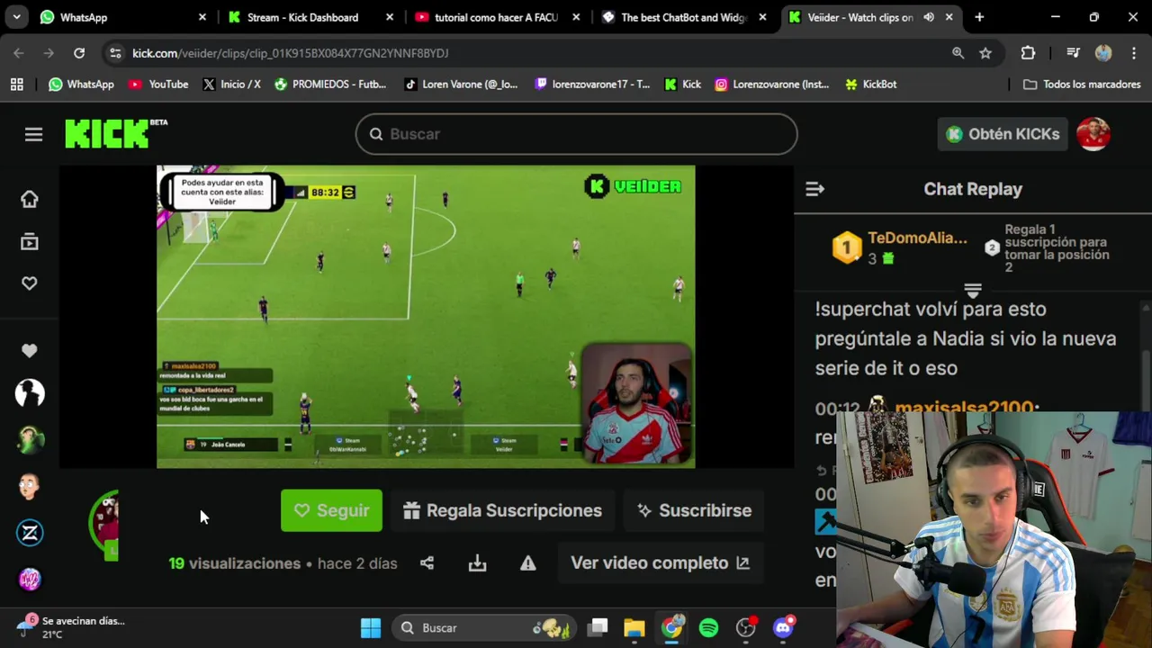Viewport: 1152px width, 648px height.
Task: Open the pink avatar channel in sidebar
Action: coord(30,579)
